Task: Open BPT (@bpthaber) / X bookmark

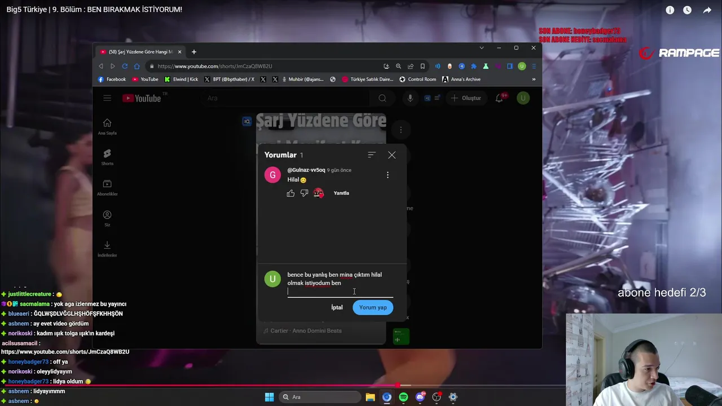Action: pos(230,80)
